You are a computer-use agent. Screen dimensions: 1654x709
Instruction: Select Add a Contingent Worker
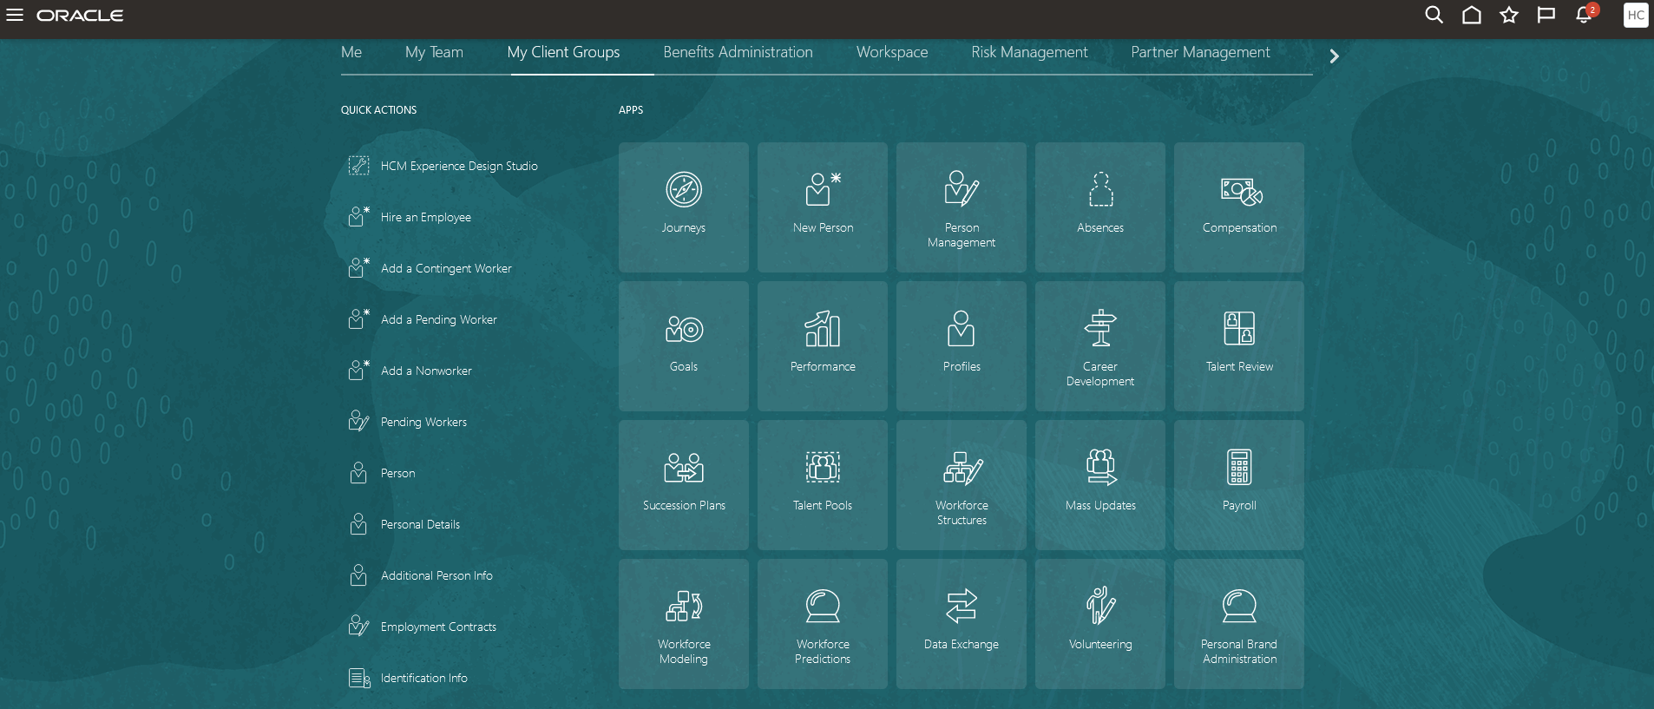(430, 268)
